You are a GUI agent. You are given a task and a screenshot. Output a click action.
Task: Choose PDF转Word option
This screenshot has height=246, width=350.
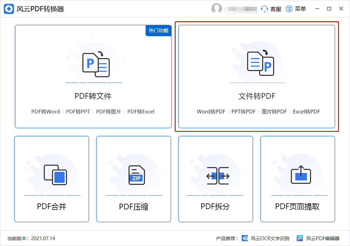coord(45,112)
